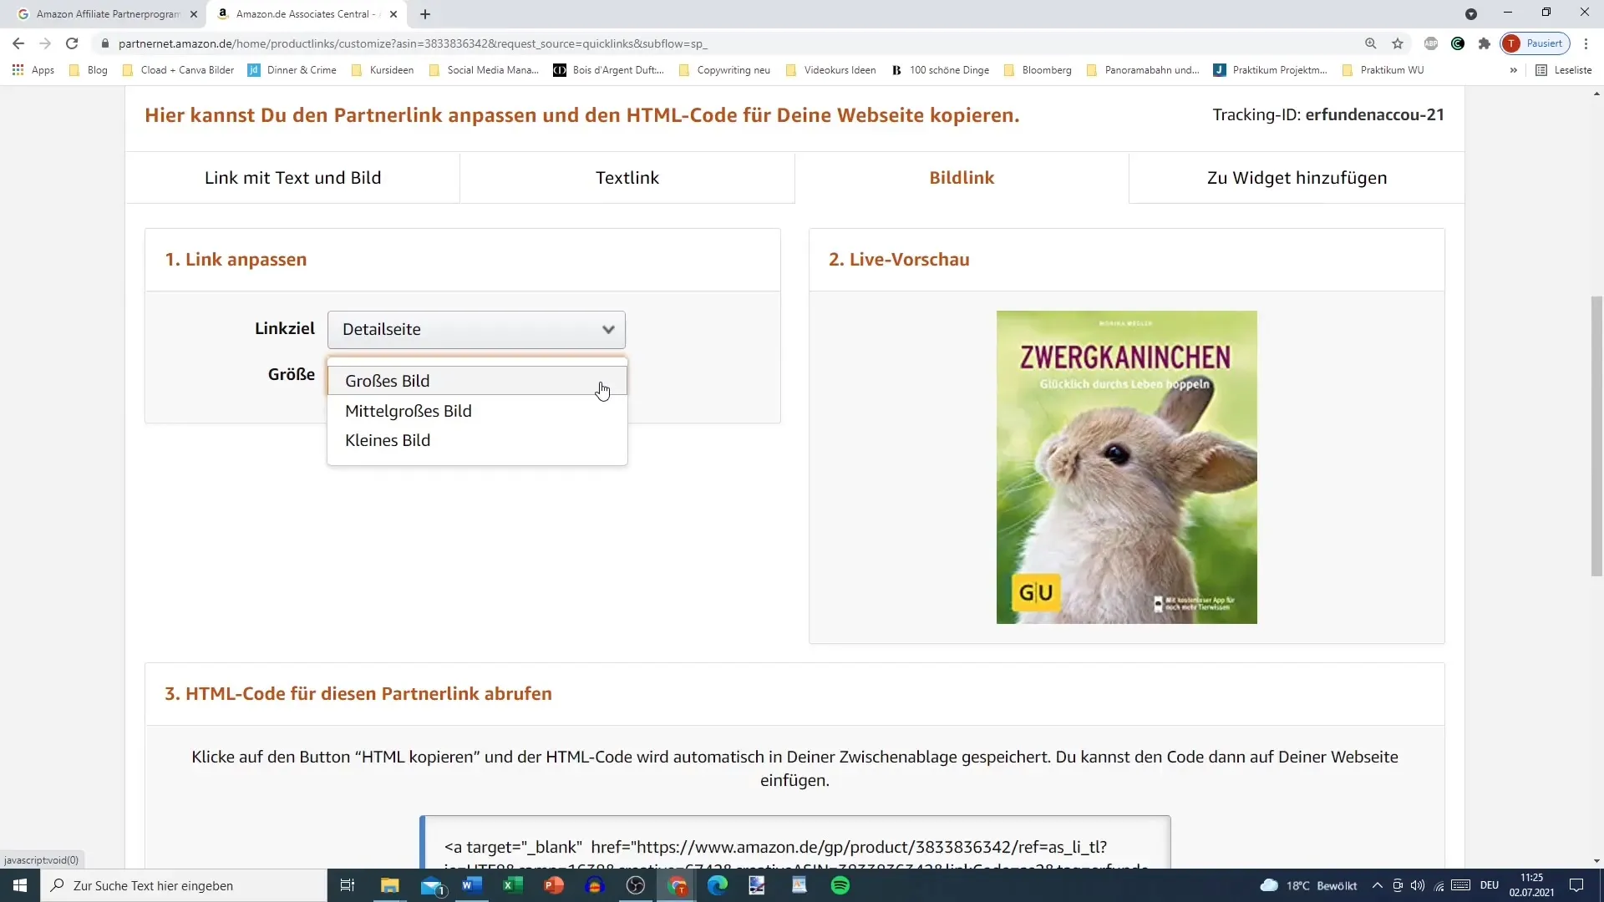1604x902 pixels.
Task: Click the Pausiert profile button
Action: (1535, 43)
